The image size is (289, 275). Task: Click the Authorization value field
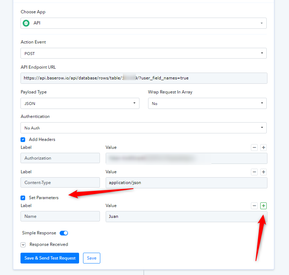click(x=186, y=158)
